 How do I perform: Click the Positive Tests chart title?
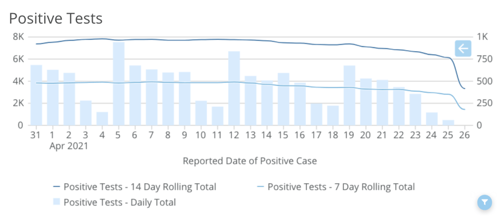coord(56,19)
